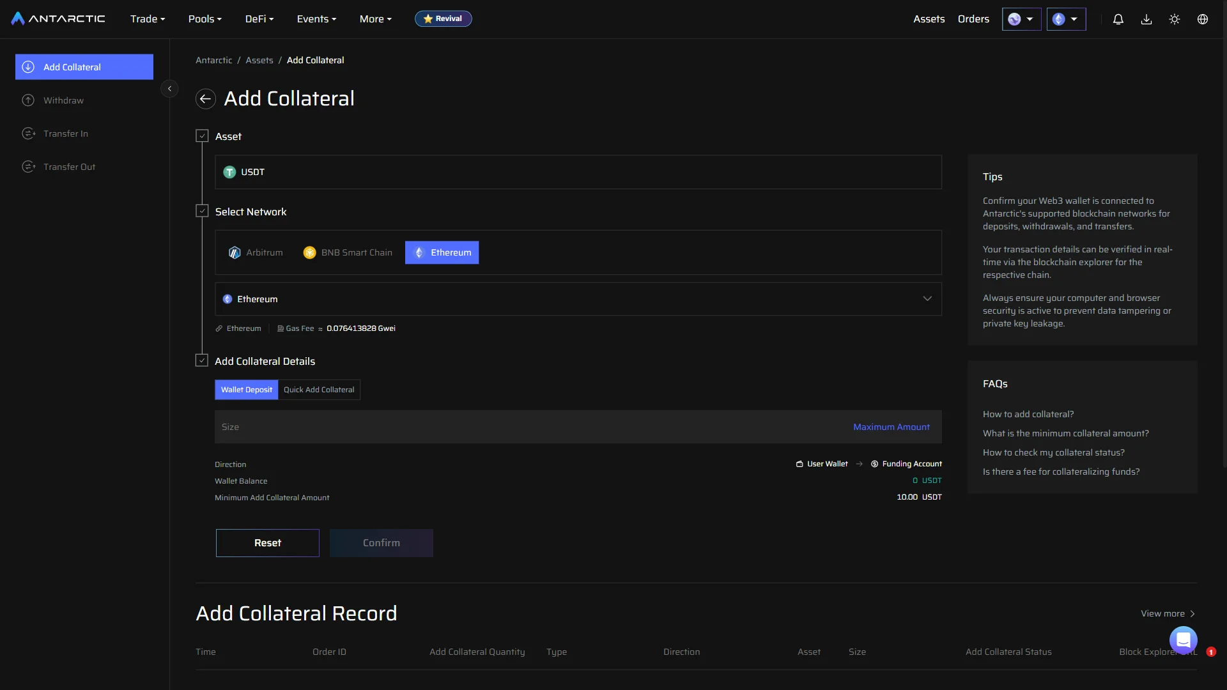Click the Transfer In sidebar icon
The width and height of the screenshot is (1227, 690).
pos(28,134)
